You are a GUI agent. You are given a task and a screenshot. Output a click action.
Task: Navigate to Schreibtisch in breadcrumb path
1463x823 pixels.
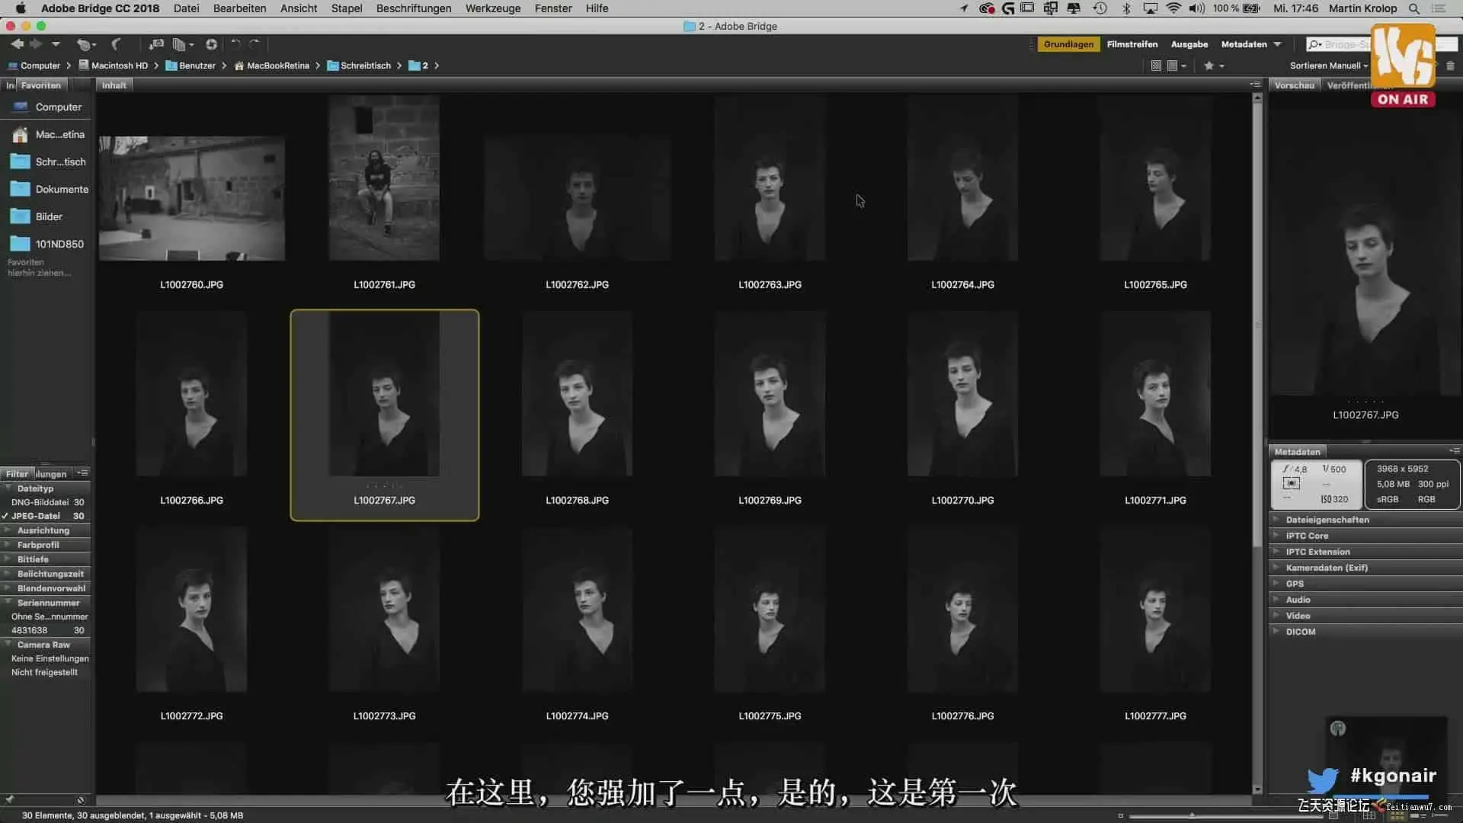click(x=365, y=66)
